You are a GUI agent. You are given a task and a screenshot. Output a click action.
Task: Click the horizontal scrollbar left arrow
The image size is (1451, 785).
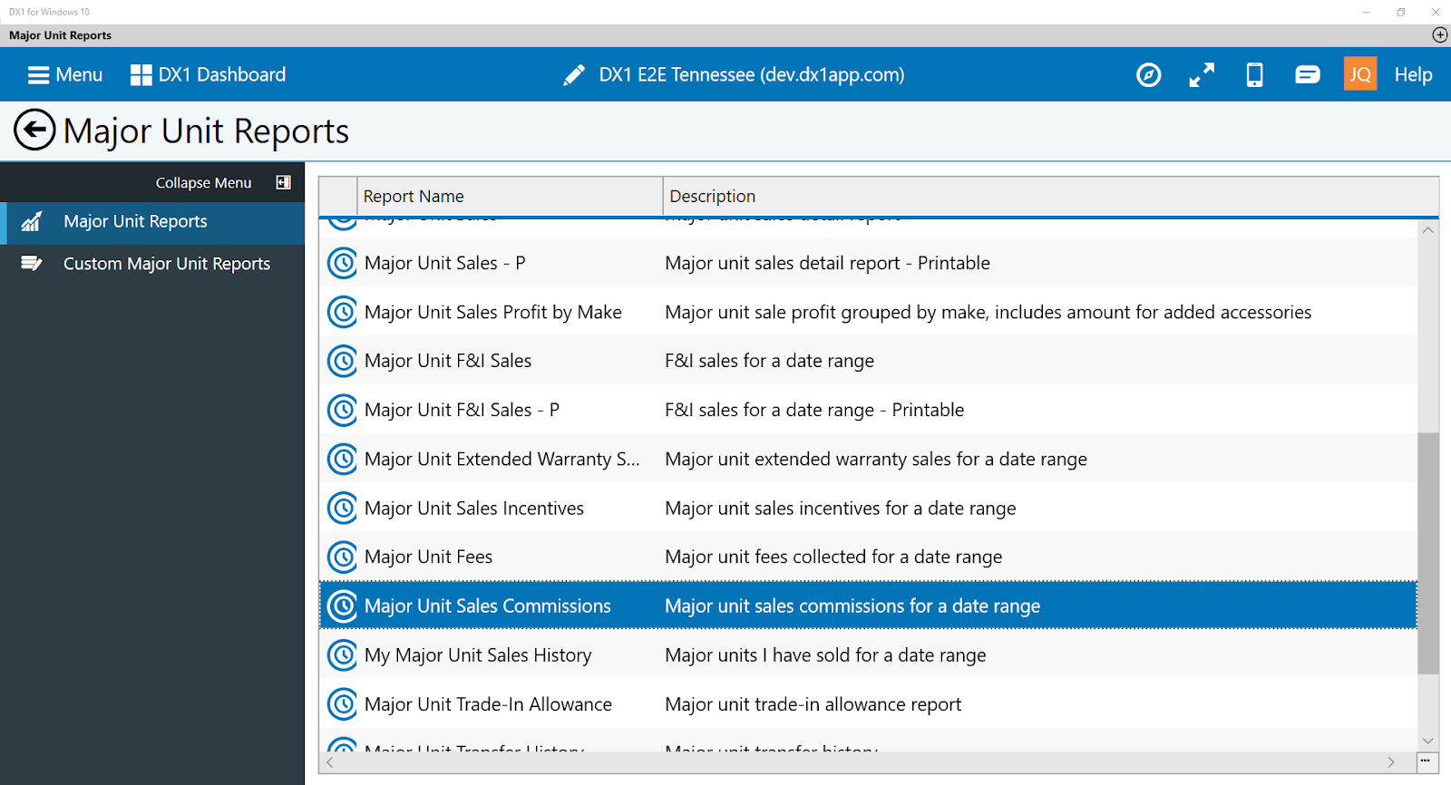[330, 762]
